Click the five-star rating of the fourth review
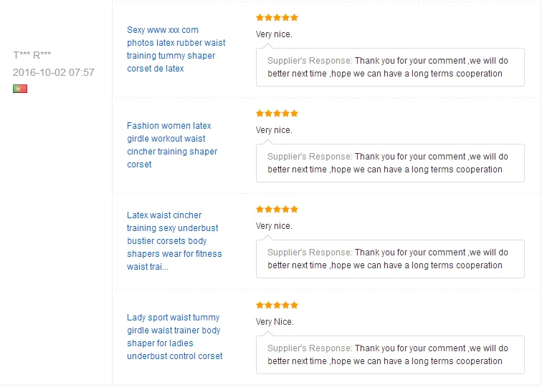 click(x=277, y=305)
